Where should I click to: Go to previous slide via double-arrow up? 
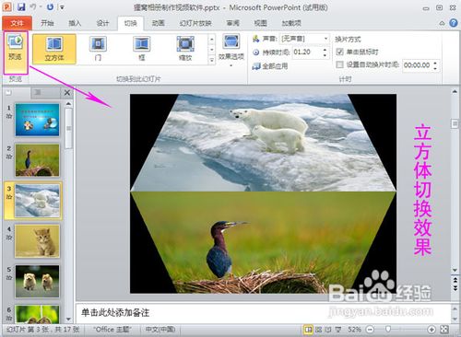pos(455,280)
